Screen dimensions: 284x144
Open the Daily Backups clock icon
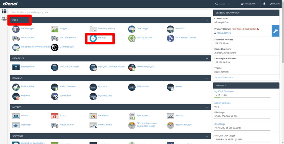(55, 47)
